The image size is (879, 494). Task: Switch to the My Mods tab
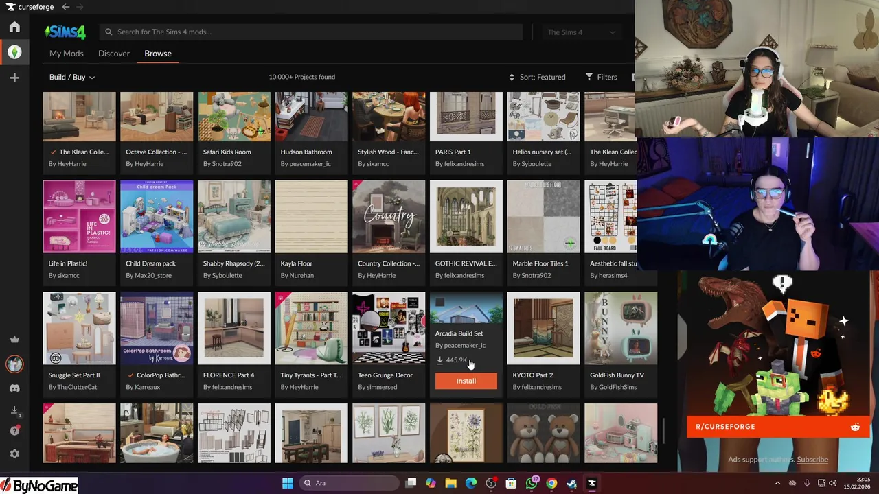click(x=67, y=53)
